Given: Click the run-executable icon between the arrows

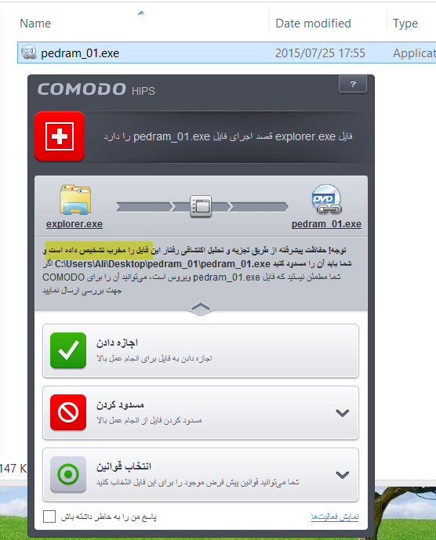Looking at the screenshot, I should point(201,206).
